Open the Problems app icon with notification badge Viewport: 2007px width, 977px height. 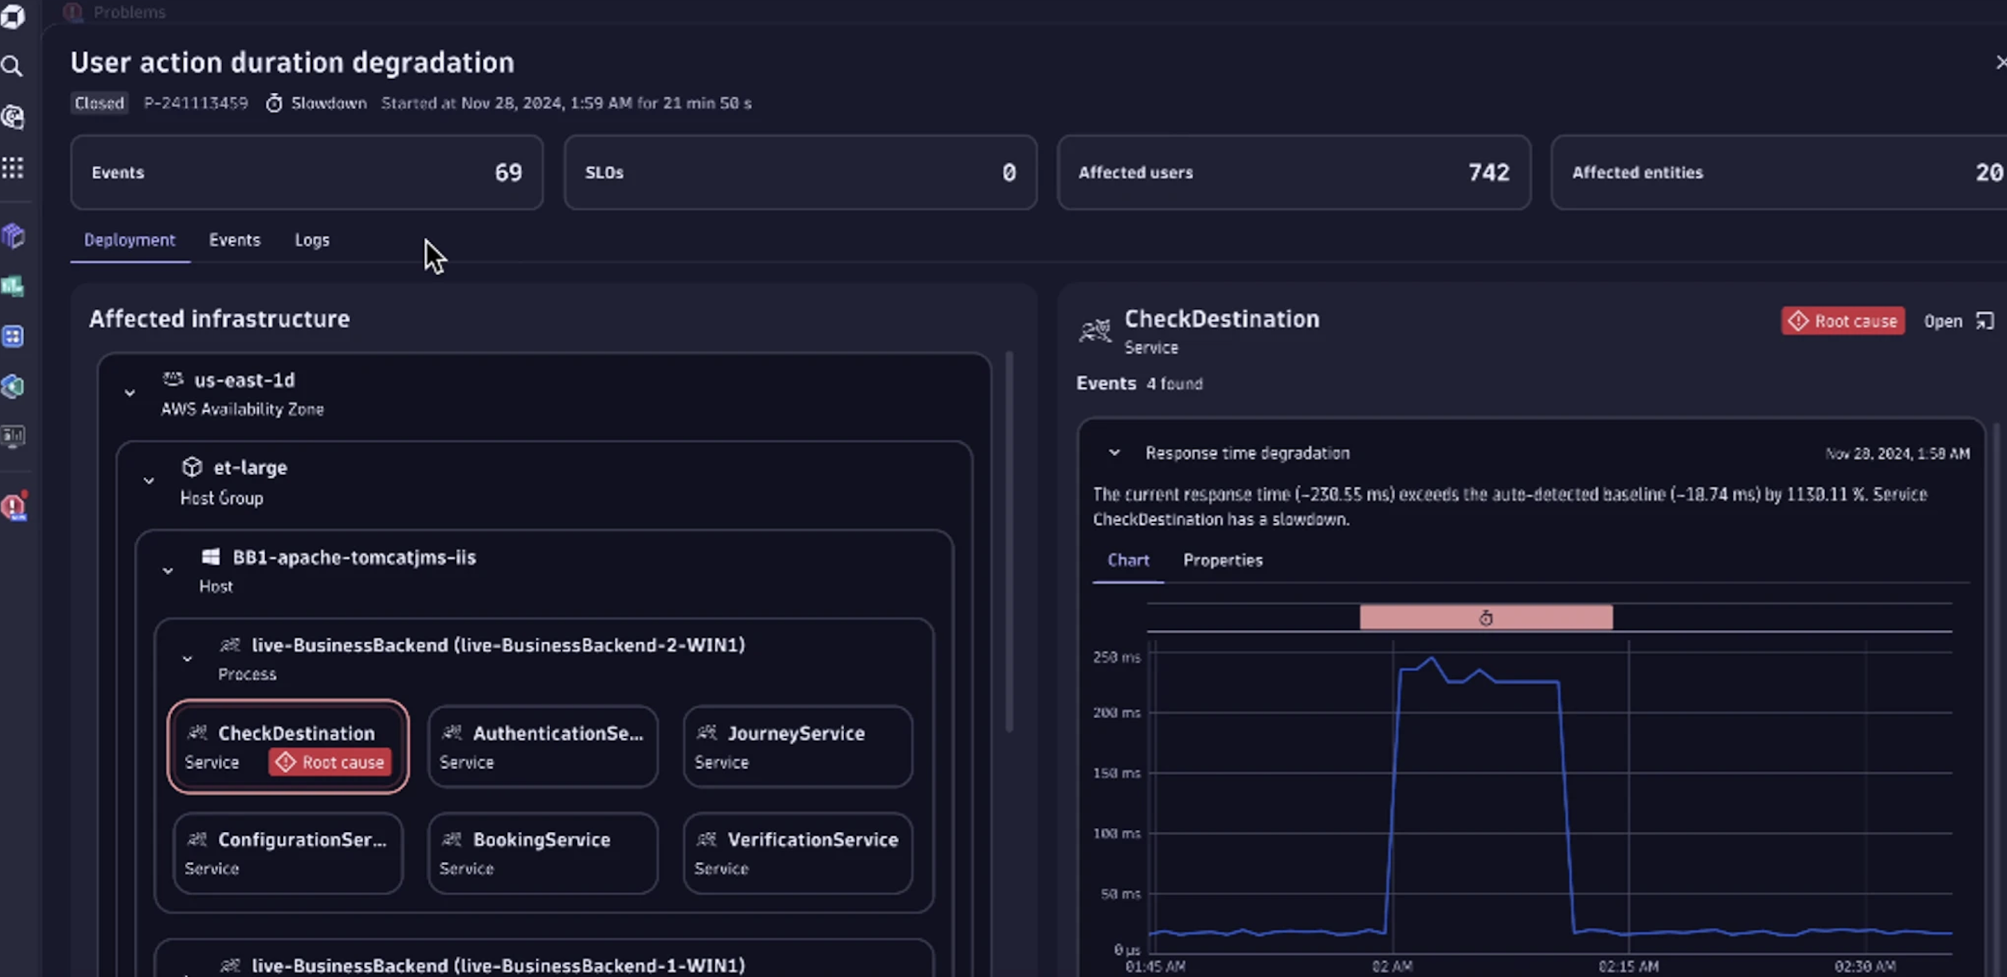click(14, 506)
